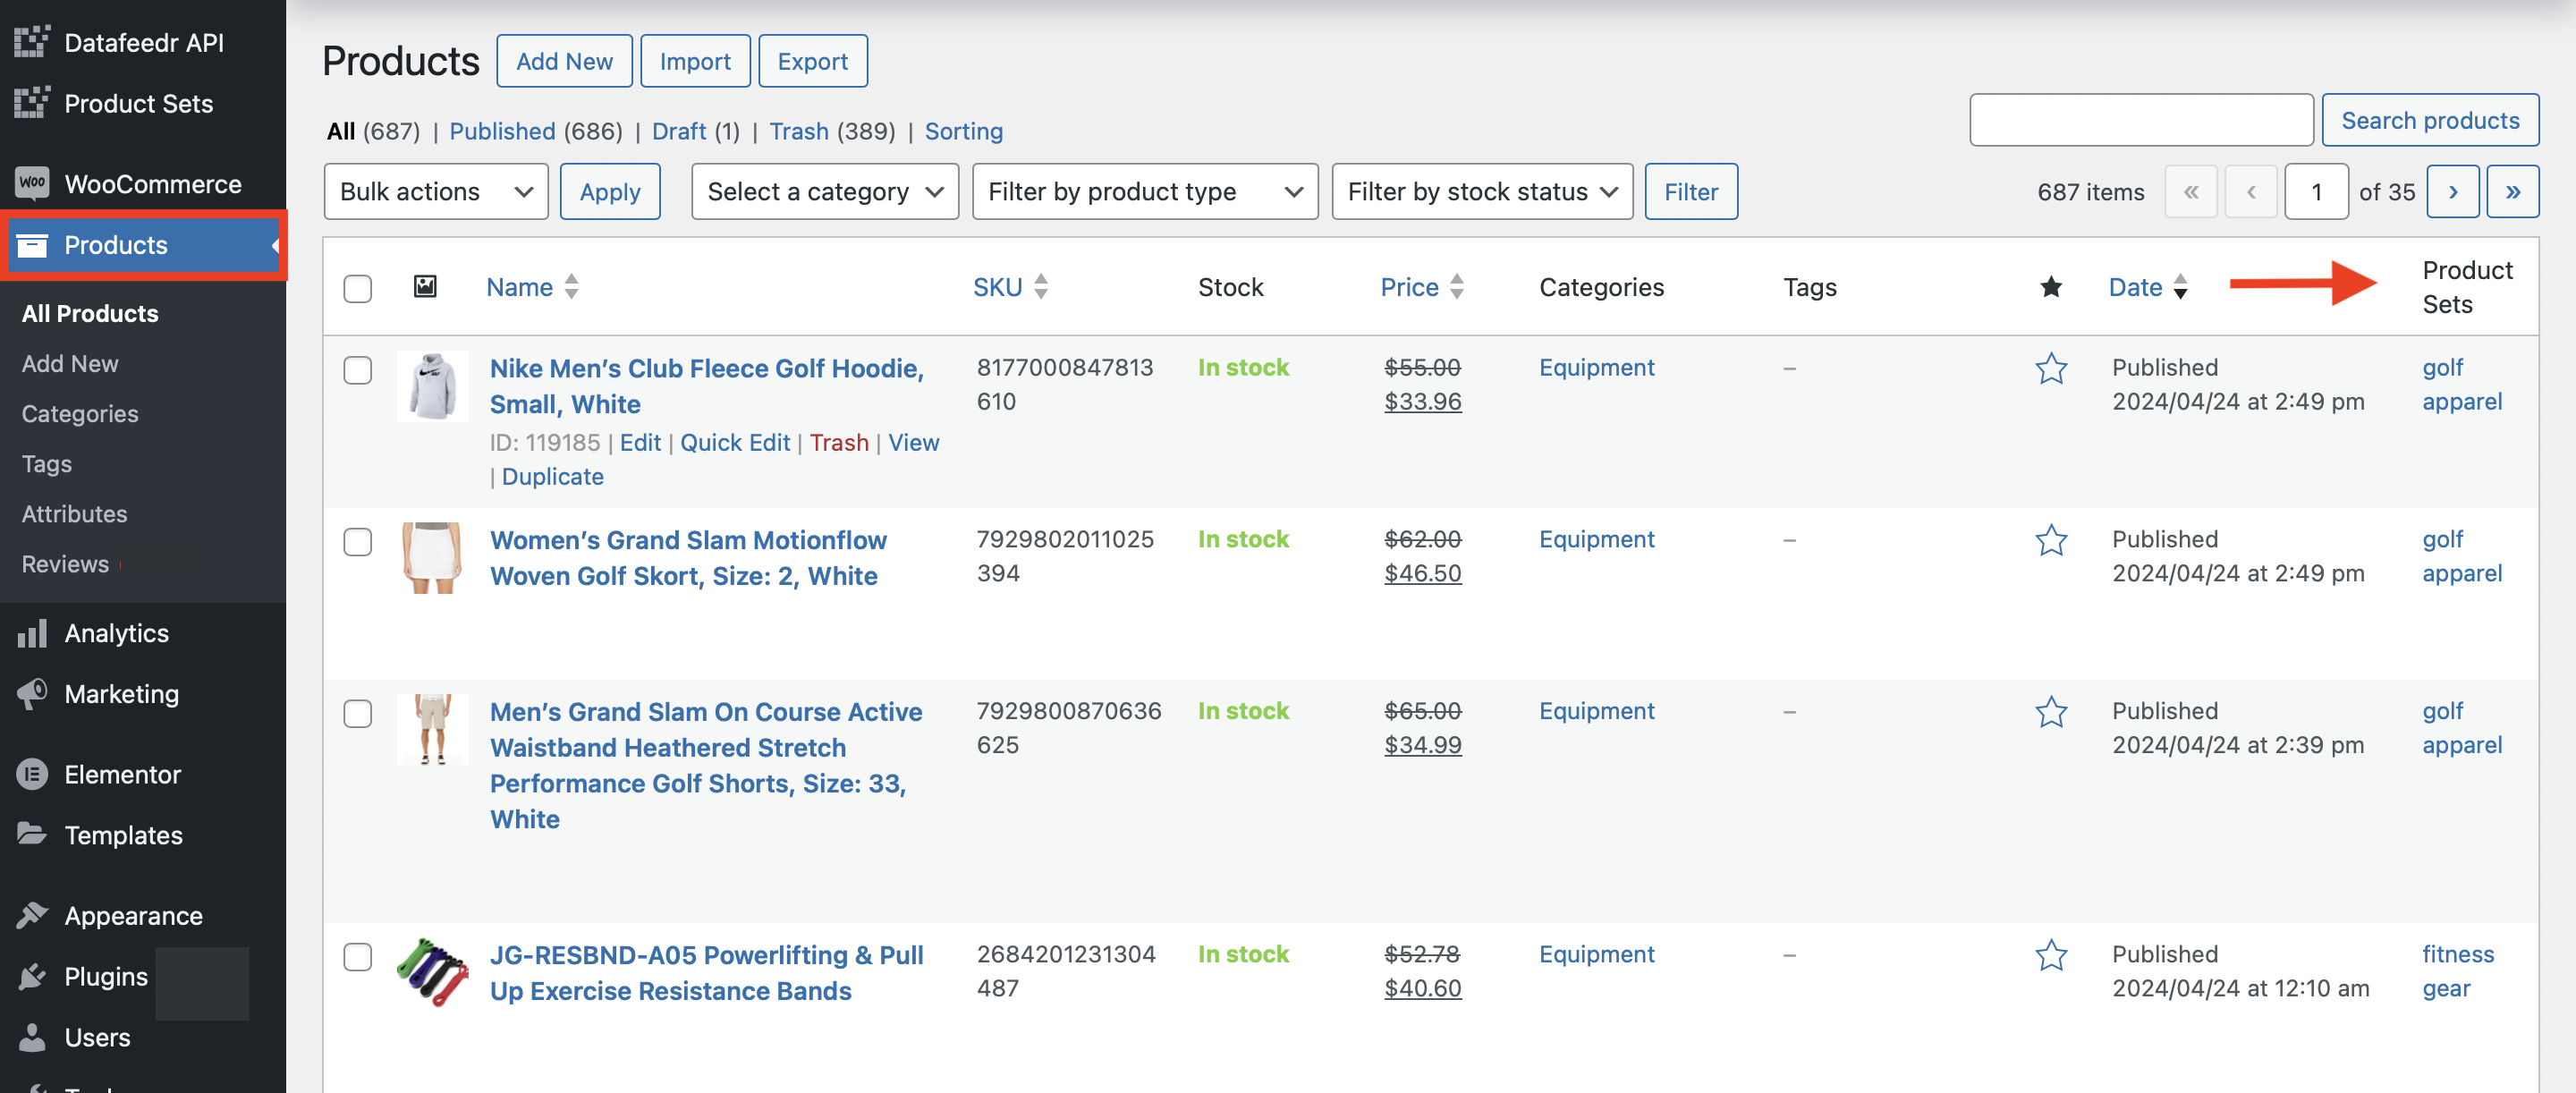Quick Edit the Nike Hoodie product
This screenshot has height=1093, width=2576.
click(x=735, y=442)
